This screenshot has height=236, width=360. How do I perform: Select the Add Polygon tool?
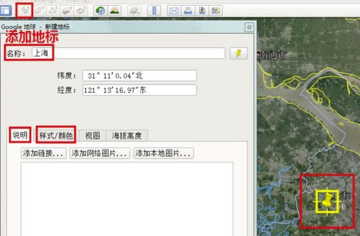click(39, 10)
